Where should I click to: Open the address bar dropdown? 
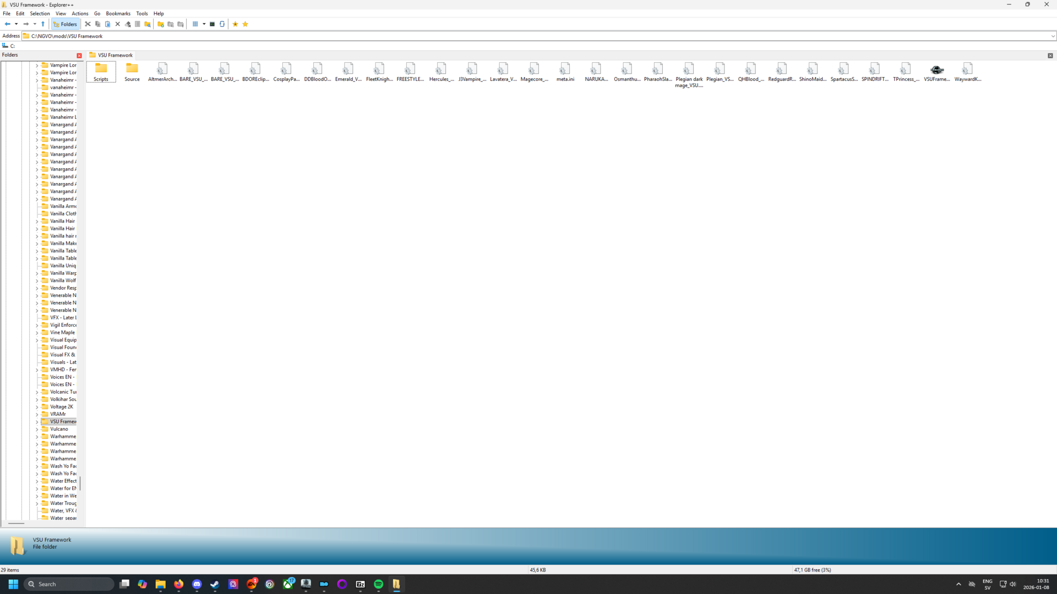pos(1053,36)
